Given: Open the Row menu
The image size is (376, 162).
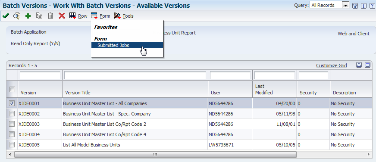Looking at the screenshot, I should coord(83,16).
